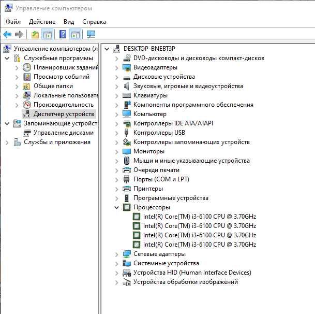315x314 pixels.
Task: Expand the Принтеры category
Action: coord(116,189)
